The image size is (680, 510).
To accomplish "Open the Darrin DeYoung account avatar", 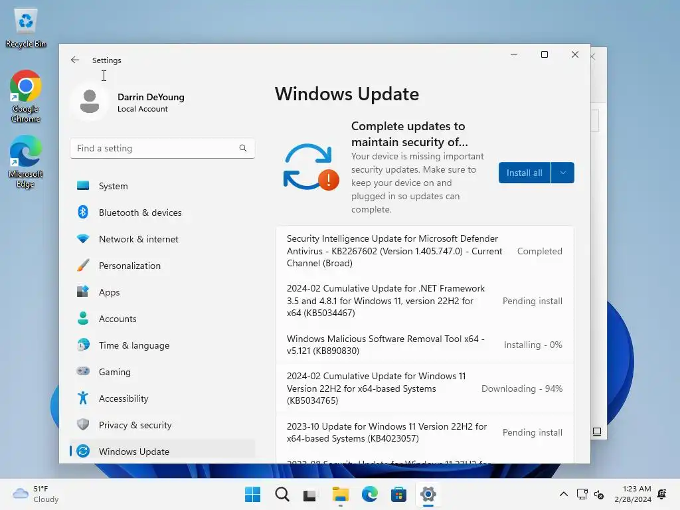I will [90, 102].
